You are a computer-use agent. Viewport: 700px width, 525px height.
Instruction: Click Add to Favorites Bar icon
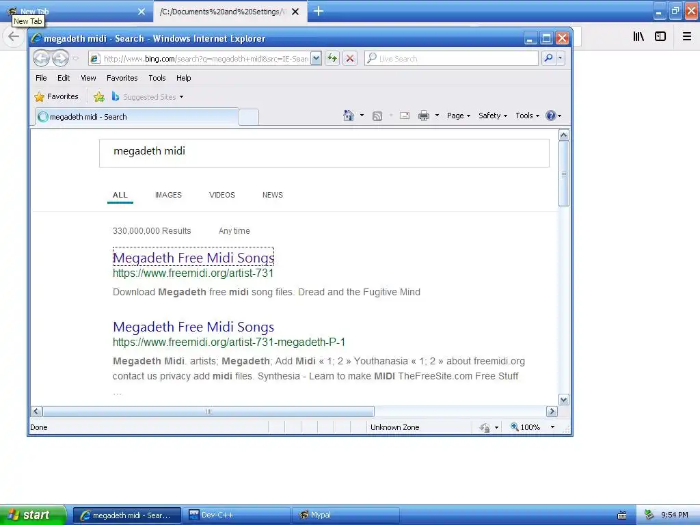pyautogui.click(x=99, y=96)
